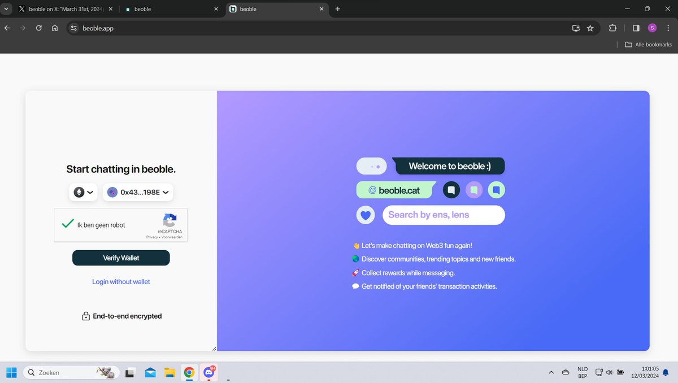Open the tab search dropdown arrow
Viewport: 678px width, 383px height.
pos(6,9)
